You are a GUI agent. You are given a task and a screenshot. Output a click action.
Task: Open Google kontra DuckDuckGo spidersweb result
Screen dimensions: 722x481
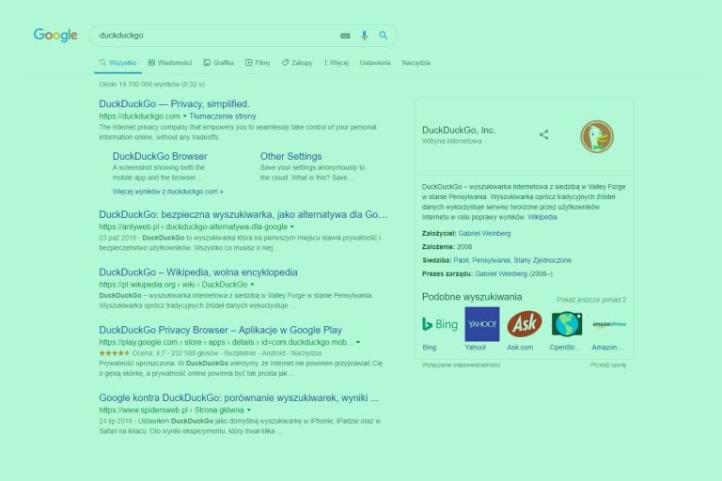[x=239, y=398]
